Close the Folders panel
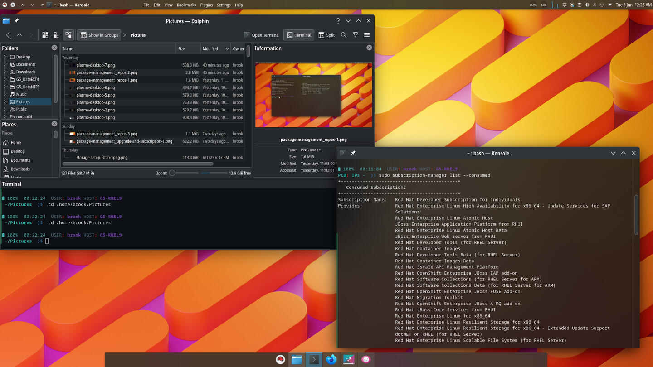The width and height of the screenshot is (653, 367). pos(54,48)
